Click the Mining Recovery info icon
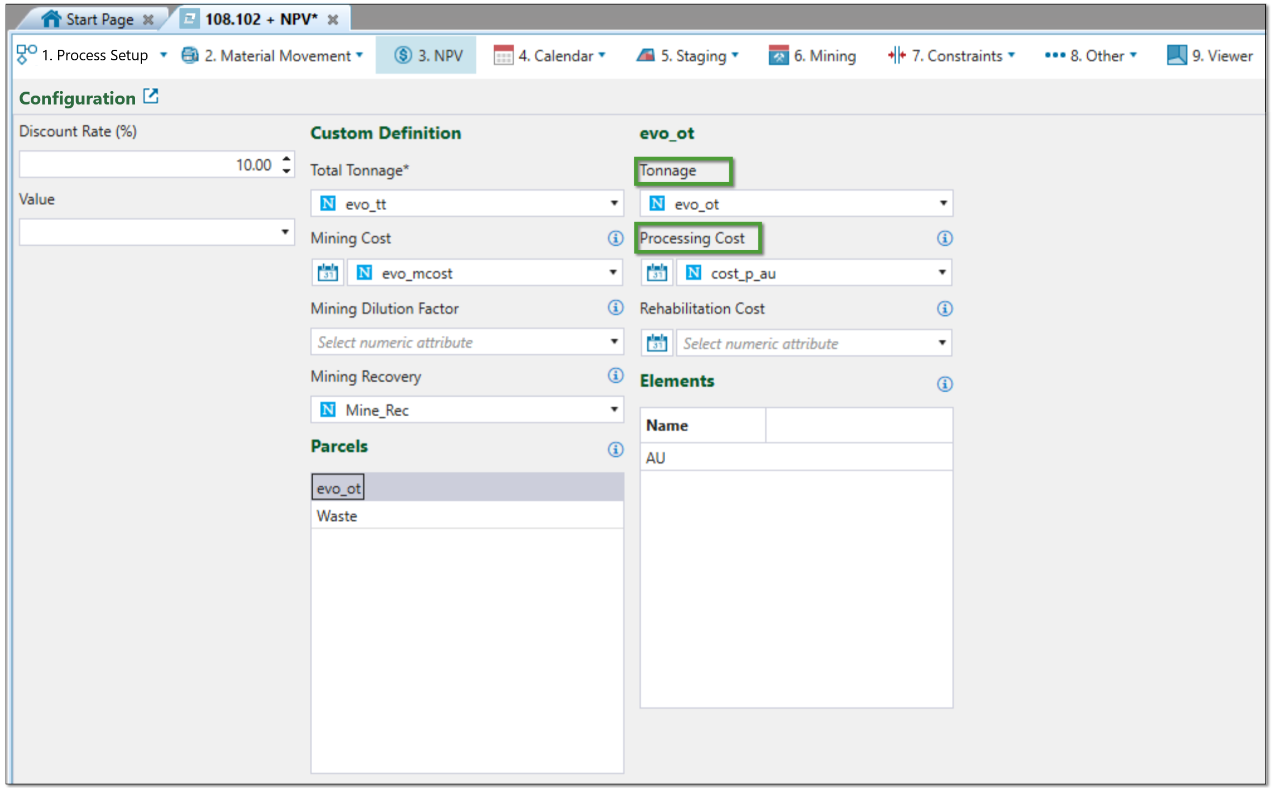The image size is (1272, 789). tap(615, 376)
